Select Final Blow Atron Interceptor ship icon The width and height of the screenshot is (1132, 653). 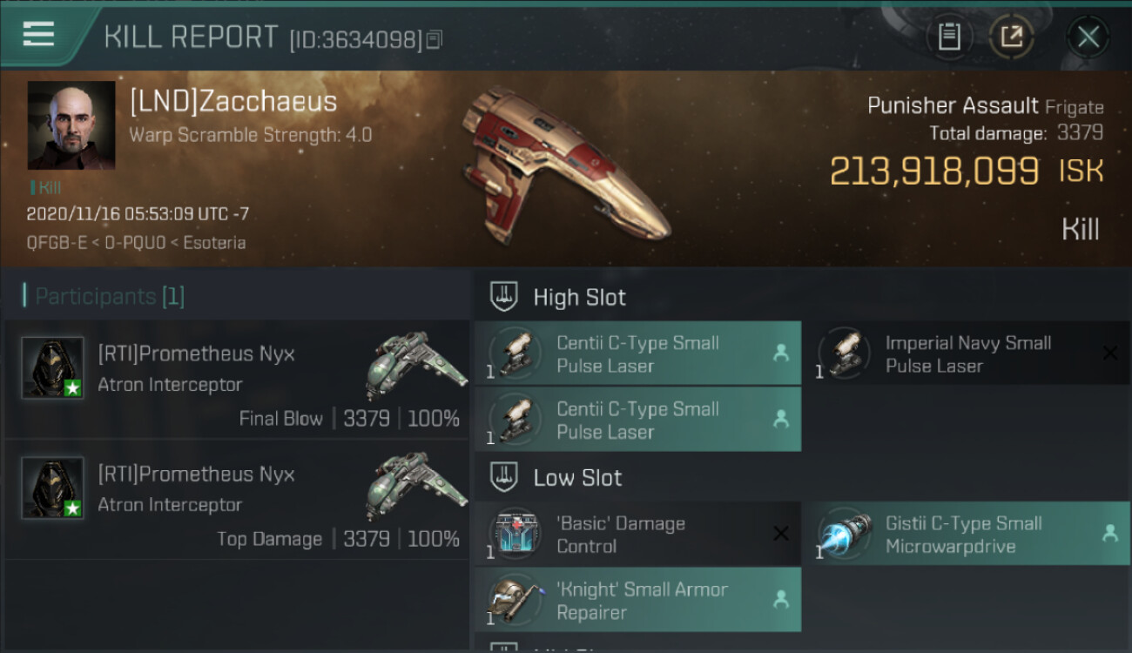[410, 365]
